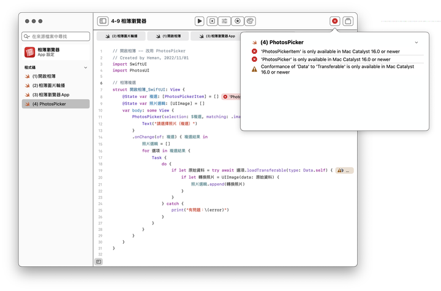Run the playground with the play button
The image size is (441, 291).
click(200, 21)
